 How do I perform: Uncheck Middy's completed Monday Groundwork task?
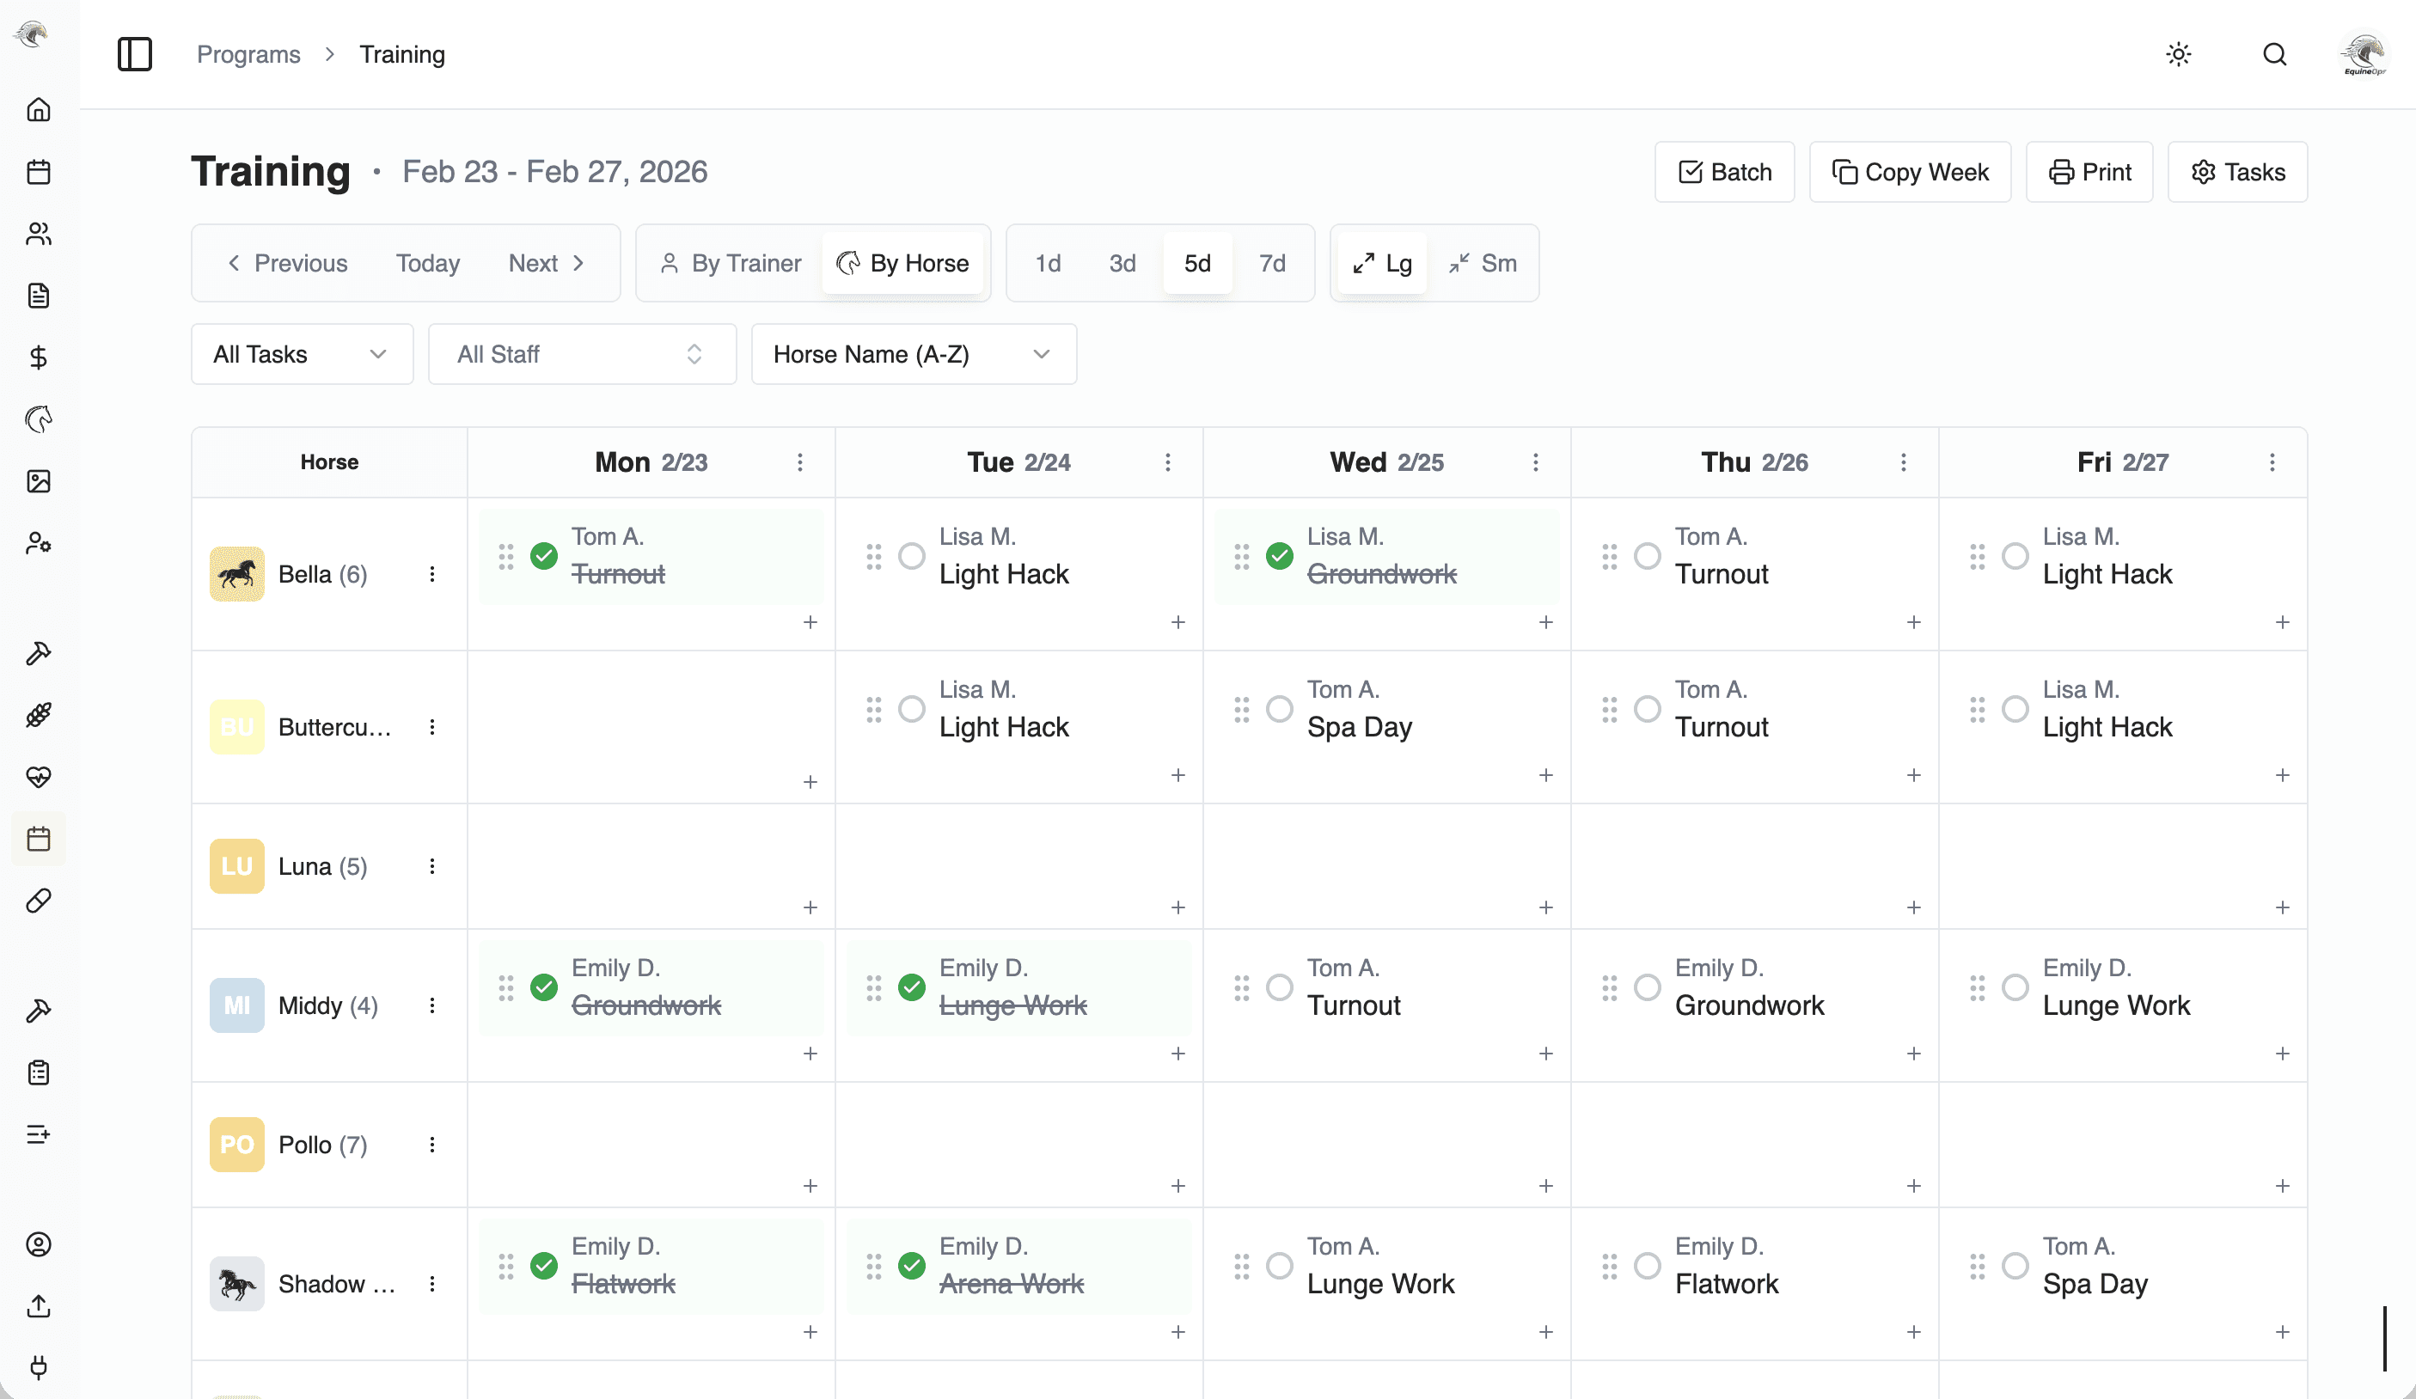(x=543, y=987)
